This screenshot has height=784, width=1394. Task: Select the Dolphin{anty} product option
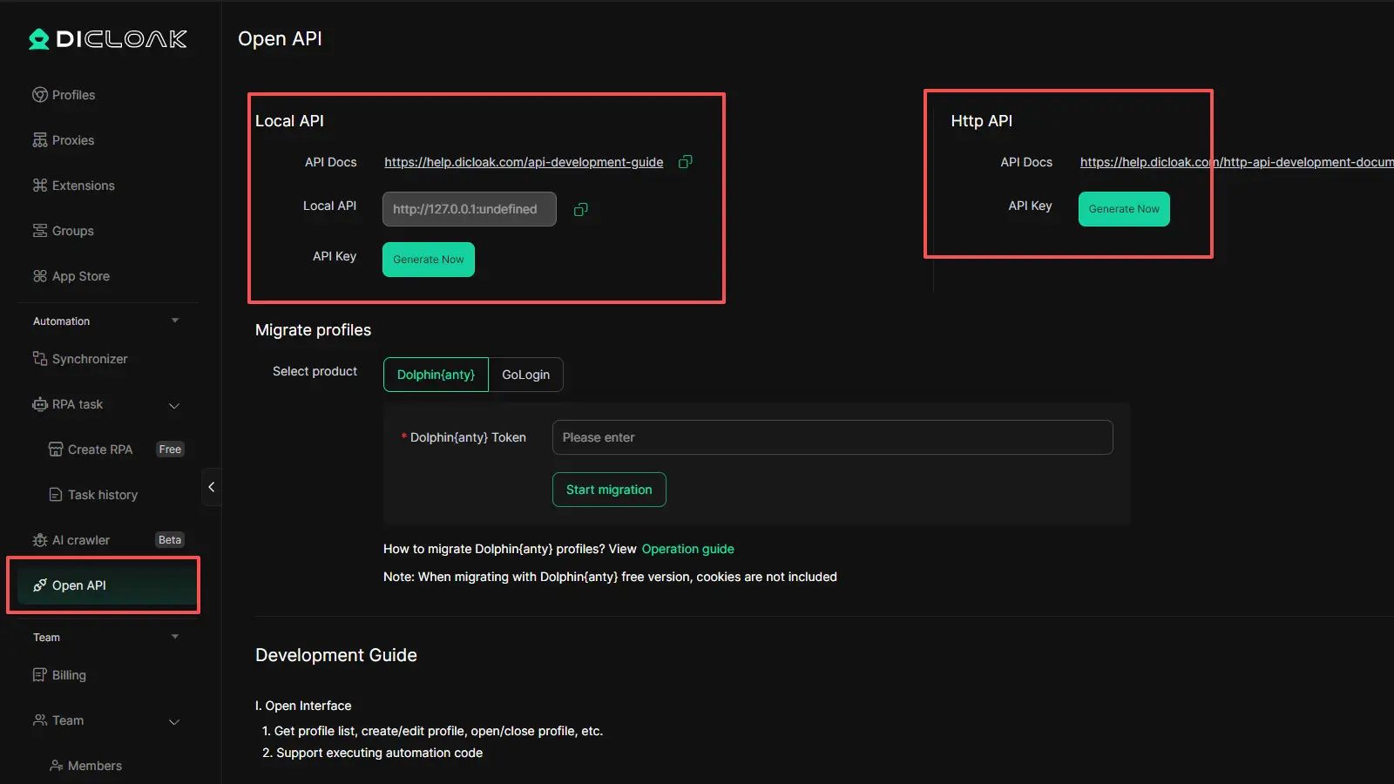[x=436, y=375]
